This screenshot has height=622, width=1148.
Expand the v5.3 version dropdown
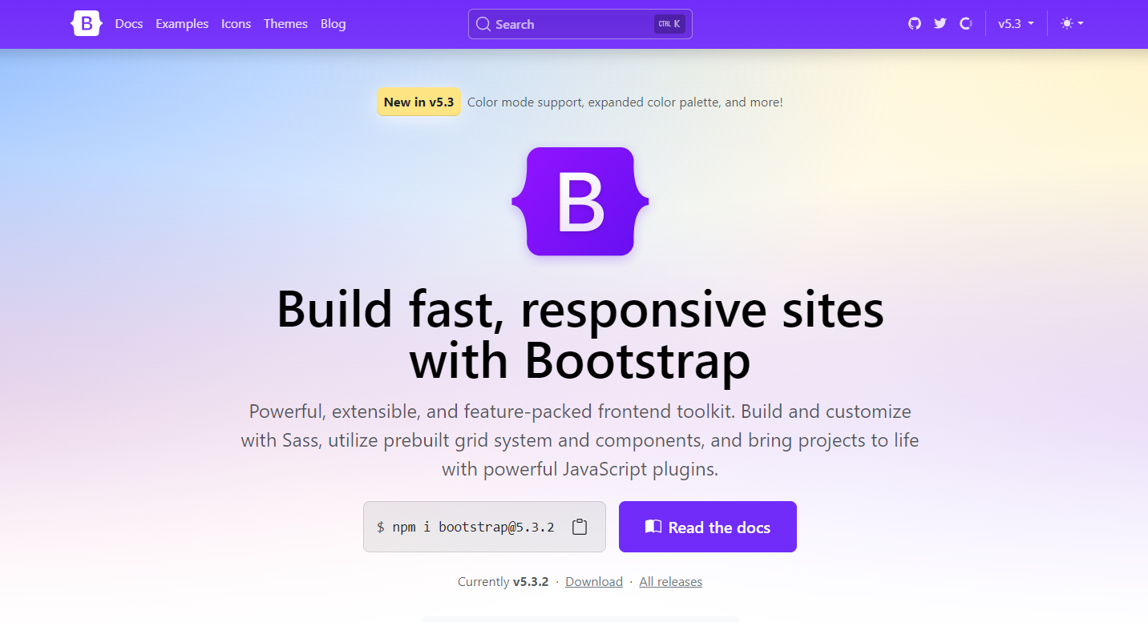(x=1016, y=24)
